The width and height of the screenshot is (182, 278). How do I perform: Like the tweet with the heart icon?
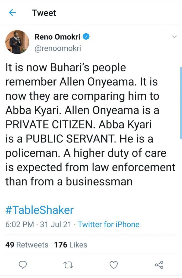[x=114, y=265]
